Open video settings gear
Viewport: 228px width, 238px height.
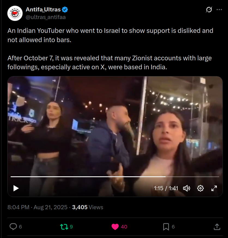tap(200, 188)
